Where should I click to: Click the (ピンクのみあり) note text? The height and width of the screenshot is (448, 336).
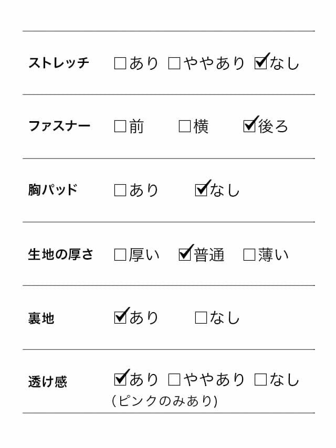tap(165, 401)
